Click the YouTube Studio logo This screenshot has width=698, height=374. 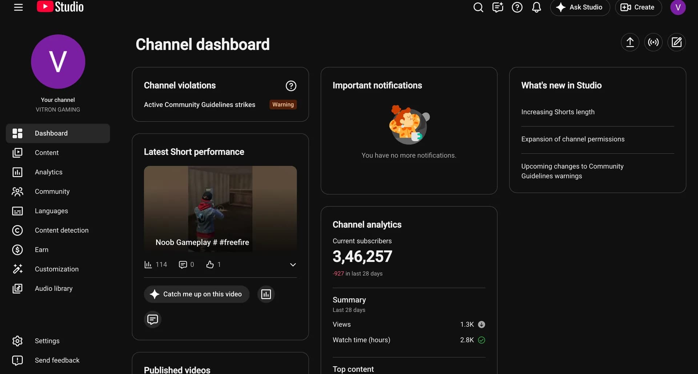[60, 7]
